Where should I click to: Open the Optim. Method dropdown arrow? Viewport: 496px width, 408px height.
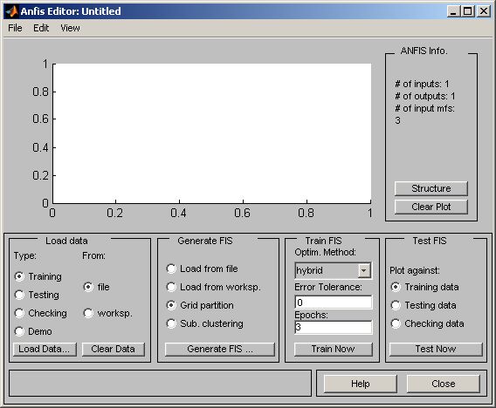(x=364, y=270)
